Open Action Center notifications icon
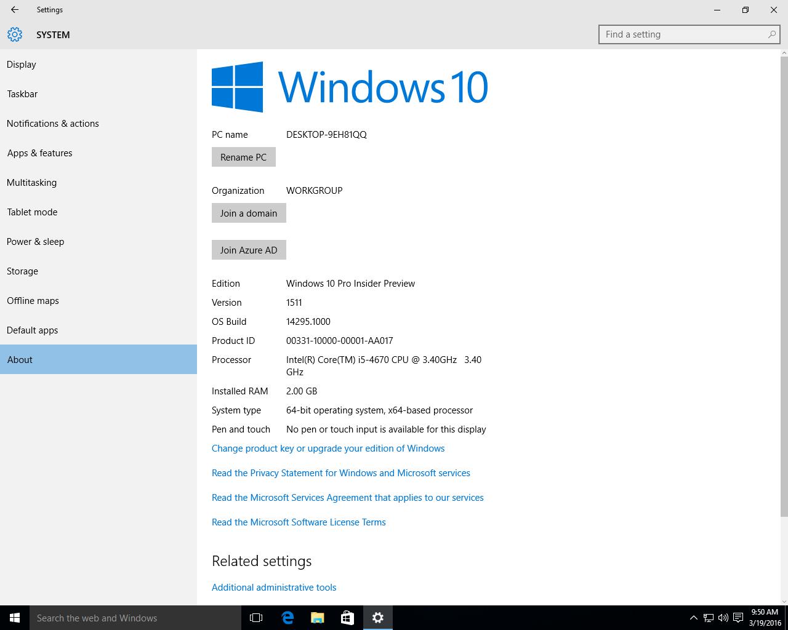The image size is (788, 630). pyautogui.click(x=738, y=618)
